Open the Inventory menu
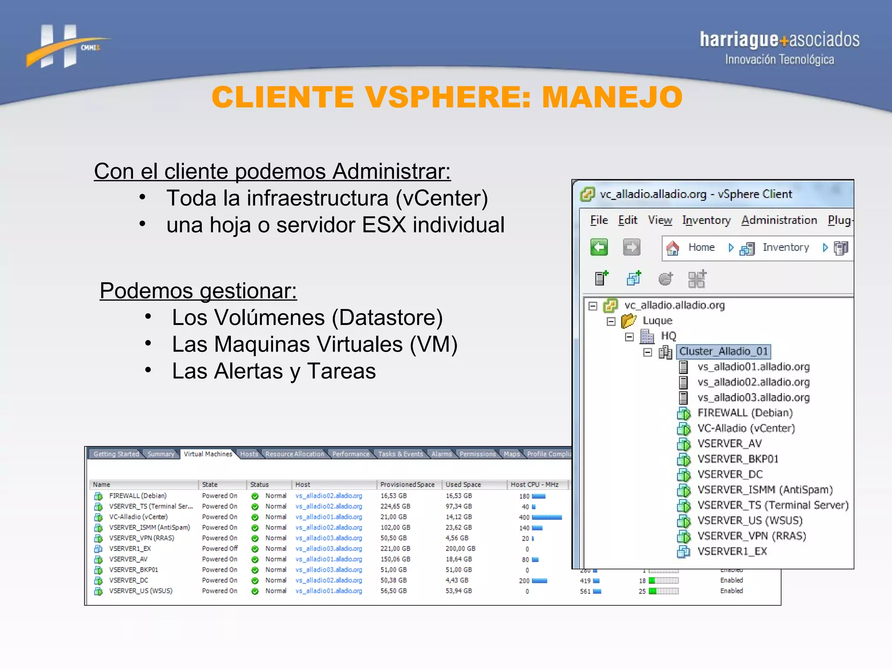Screen dimensions: 892x669 click(x=706, y=220)
